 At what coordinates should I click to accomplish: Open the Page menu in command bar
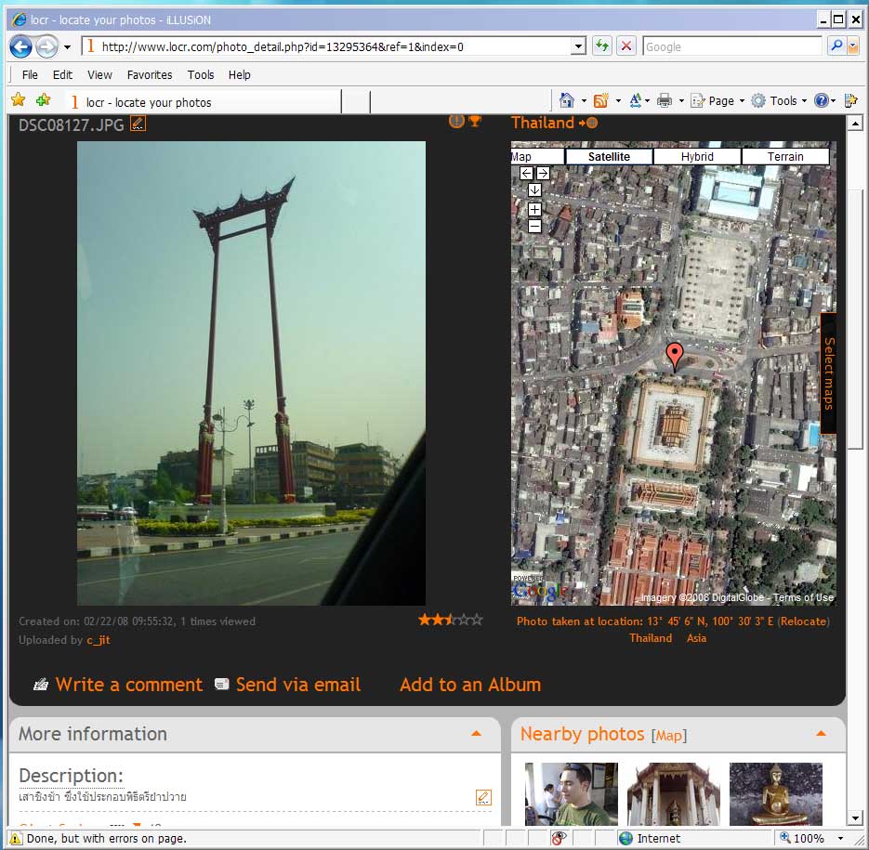[718, 101]
